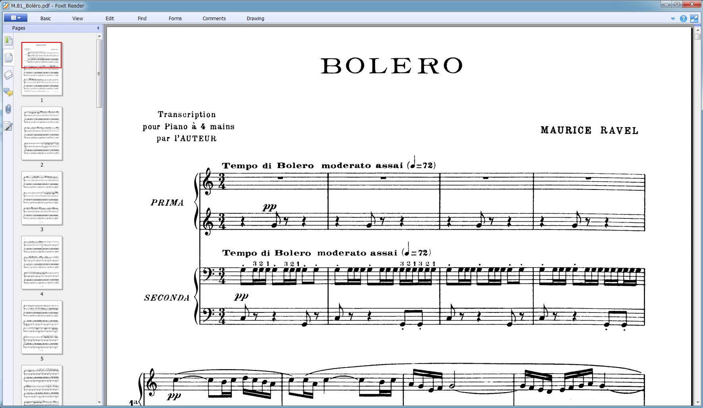Open the Attachments paperclip panel
Image resolution: width=703 pixels, height=408 pixels.
(x=8, y=109)
